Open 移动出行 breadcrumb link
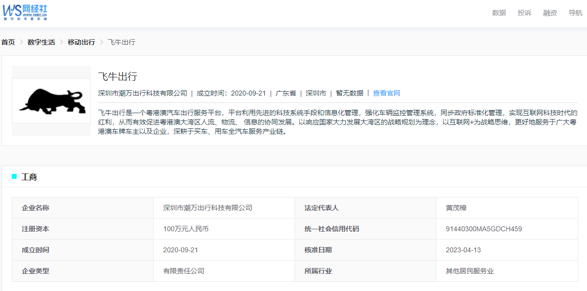 tap(81, 42)
